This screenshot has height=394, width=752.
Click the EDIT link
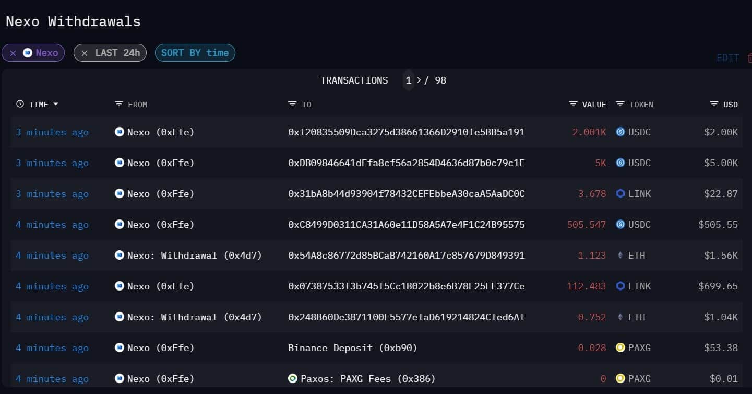[x=727, y=58]
